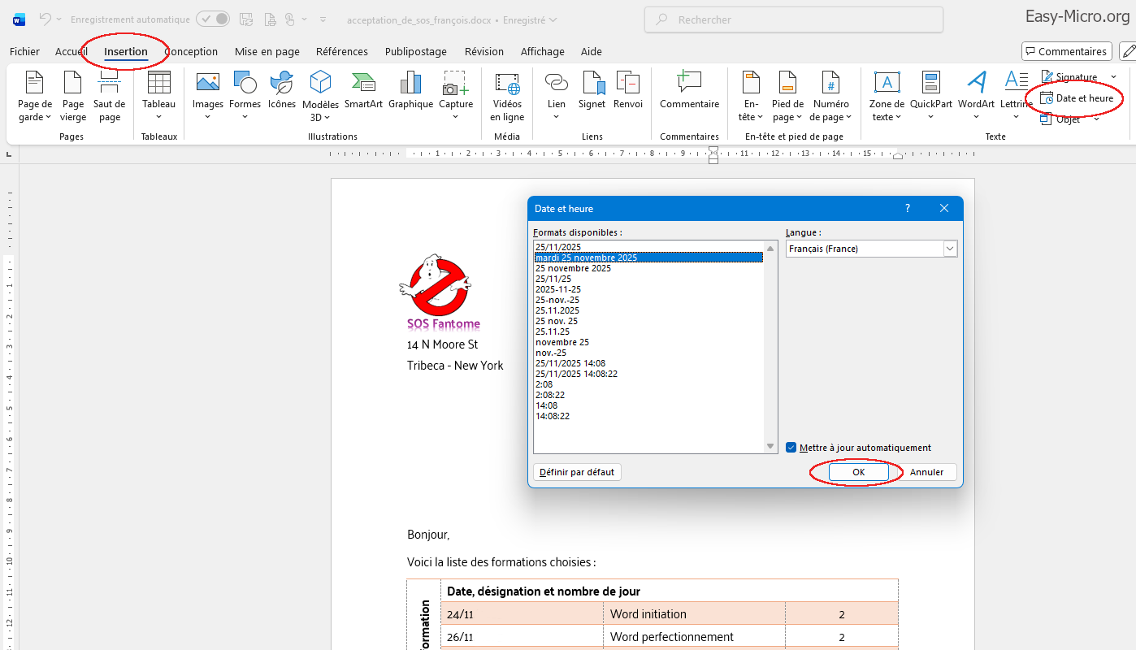
Task: Switch to the Mise en page tab
Action: (267, 51)
